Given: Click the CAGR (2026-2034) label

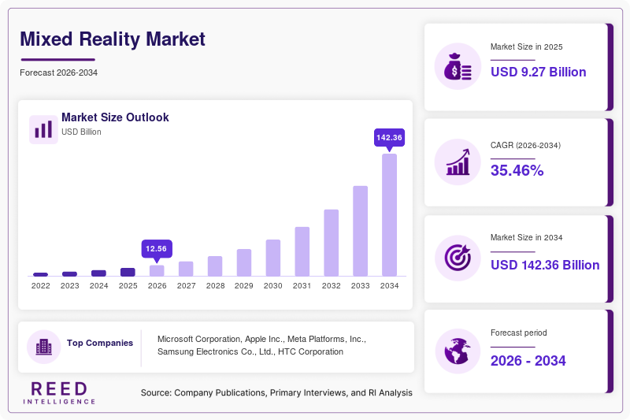Looking at the screenshot, I should [x=525, y=146].
